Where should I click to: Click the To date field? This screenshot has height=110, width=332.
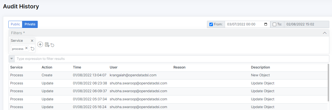click(x=306, y=24)
